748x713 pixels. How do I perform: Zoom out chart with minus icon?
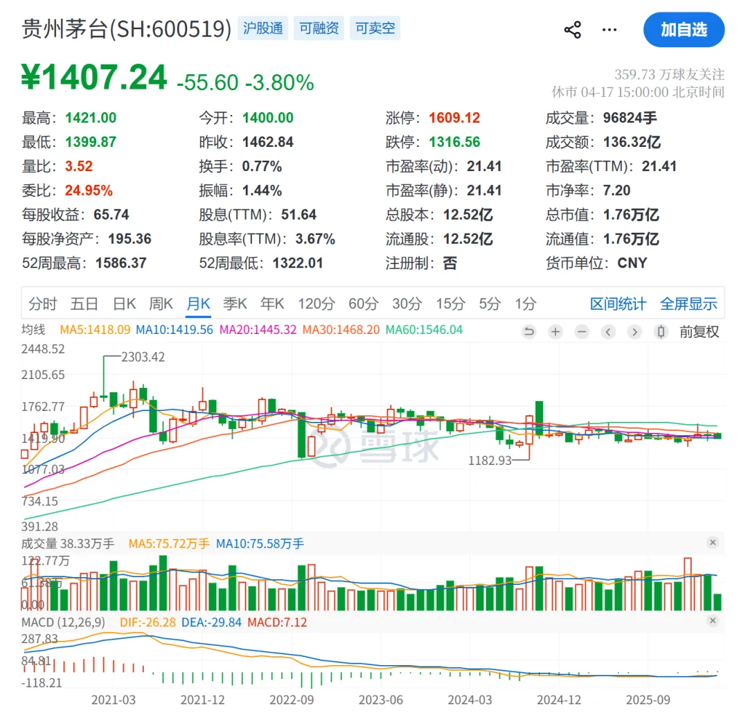(x=582, y=332)
